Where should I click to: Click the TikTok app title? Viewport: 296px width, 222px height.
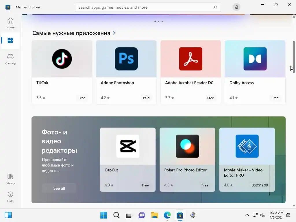(x=42, y=83)
